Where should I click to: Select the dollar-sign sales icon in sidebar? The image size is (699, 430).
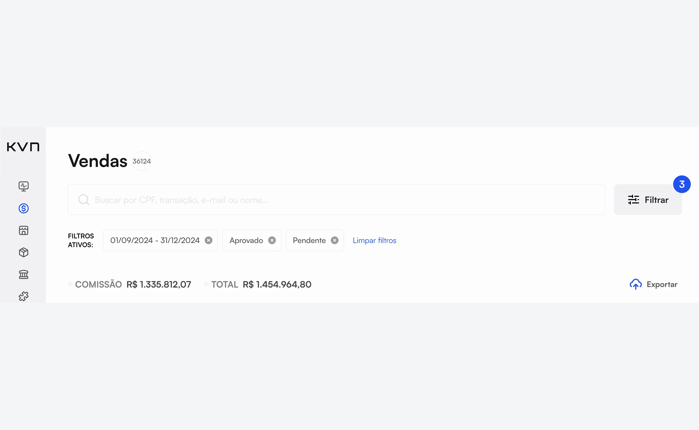(x=24, y=208)
